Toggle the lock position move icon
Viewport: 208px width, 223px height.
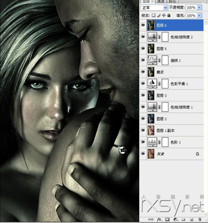(163, 15)
